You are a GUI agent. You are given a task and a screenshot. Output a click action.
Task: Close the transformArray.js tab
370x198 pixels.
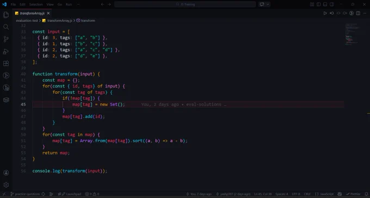[x=48, y=13]
